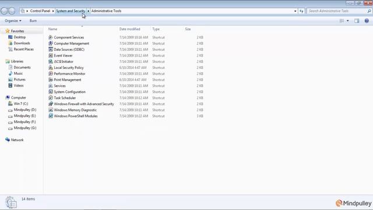The height and width of the screenshot is (210, 373).
Task: Select the Services shortcut name text
Action: point(59,86)
